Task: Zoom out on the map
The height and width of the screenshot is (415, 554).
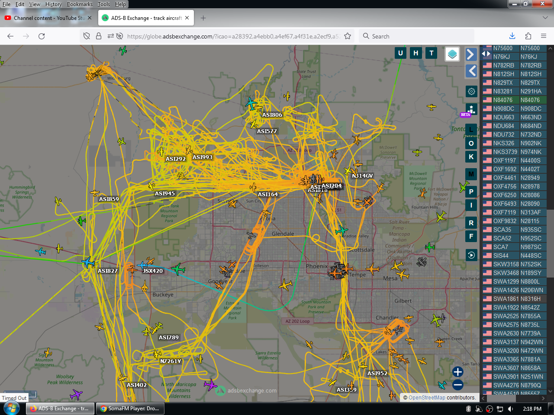Action: [457, 385]
